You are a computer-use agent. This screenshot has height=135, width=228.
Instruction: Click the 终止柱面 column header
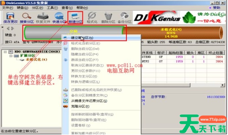tap(216, 53)
